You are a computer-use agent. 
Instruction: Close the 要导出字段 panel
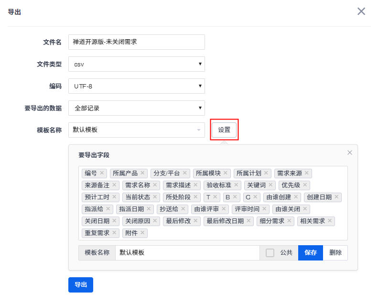pos(349,152)
